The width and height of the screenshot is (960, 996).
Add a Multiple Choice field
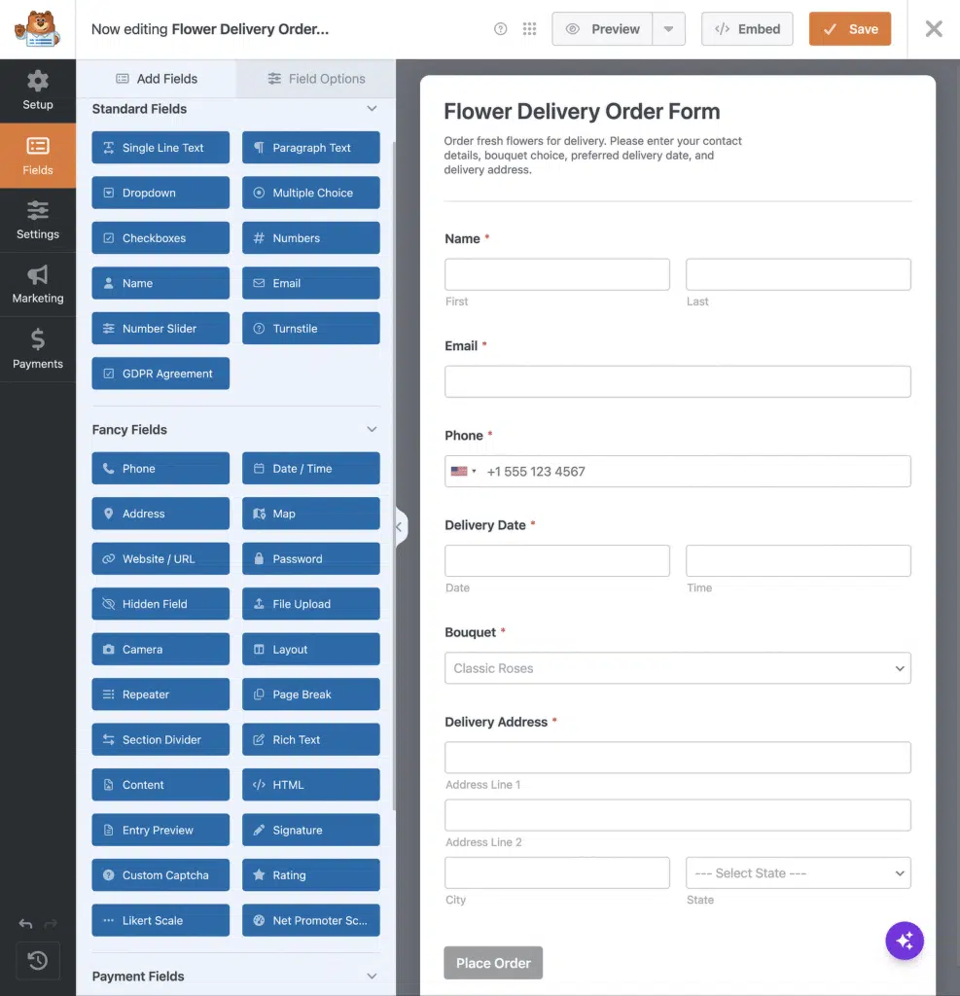tap(310, 193)
